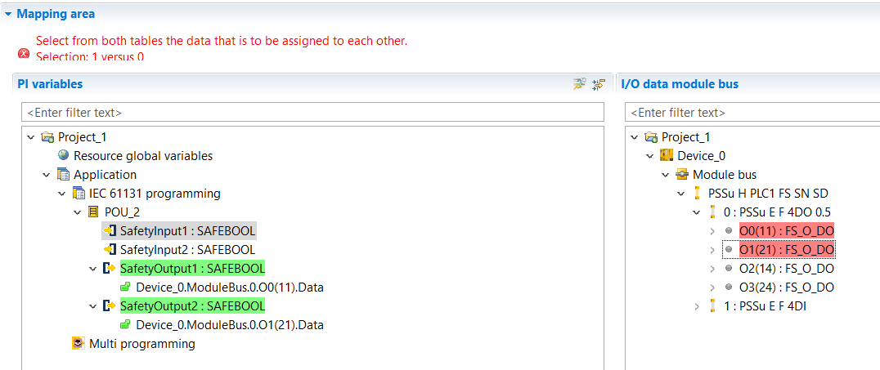Select O3(24) : FS_O_DO
The image size is (880, 370).
(x=786, y=288)
